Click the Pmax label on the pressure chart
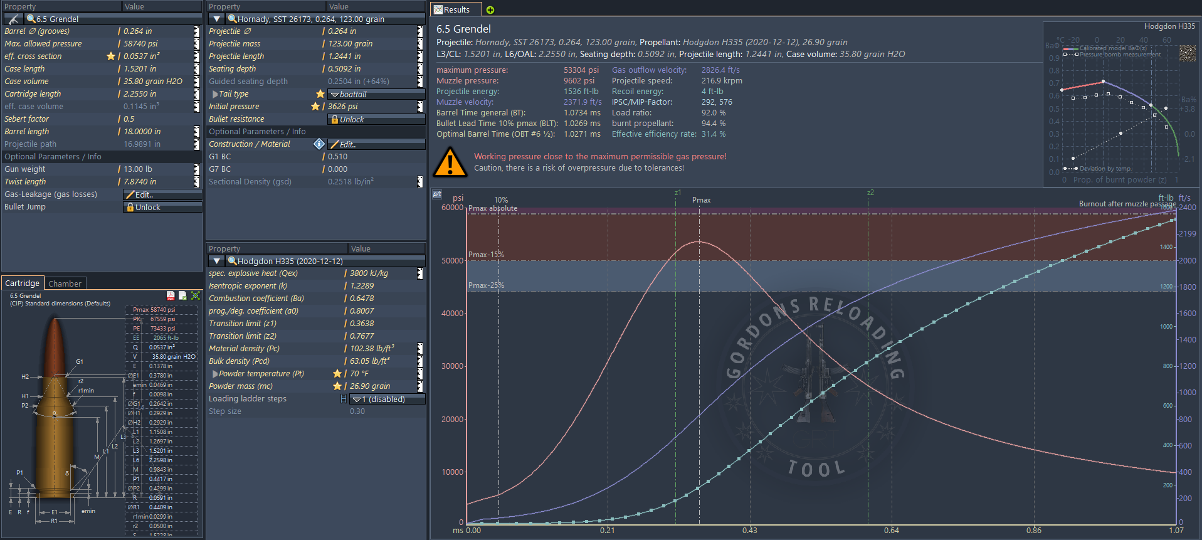Viewport: 1202px width, 540px height. pos(701,200)
